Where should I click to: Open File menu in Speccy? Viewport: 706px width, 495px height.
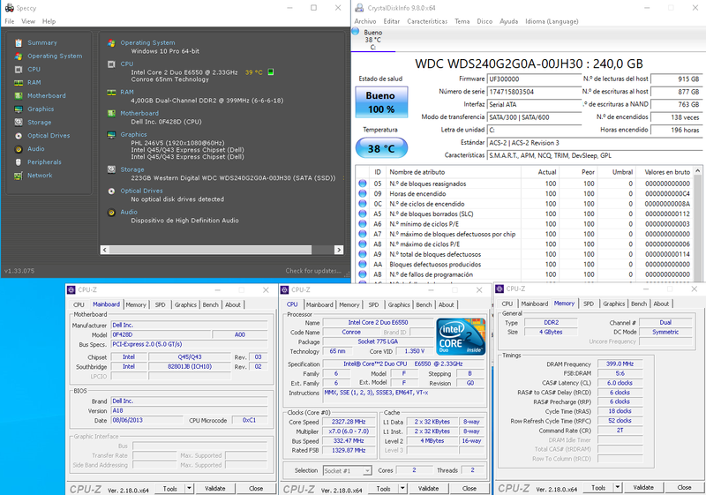pyautogui.click(x=10, y=21)
